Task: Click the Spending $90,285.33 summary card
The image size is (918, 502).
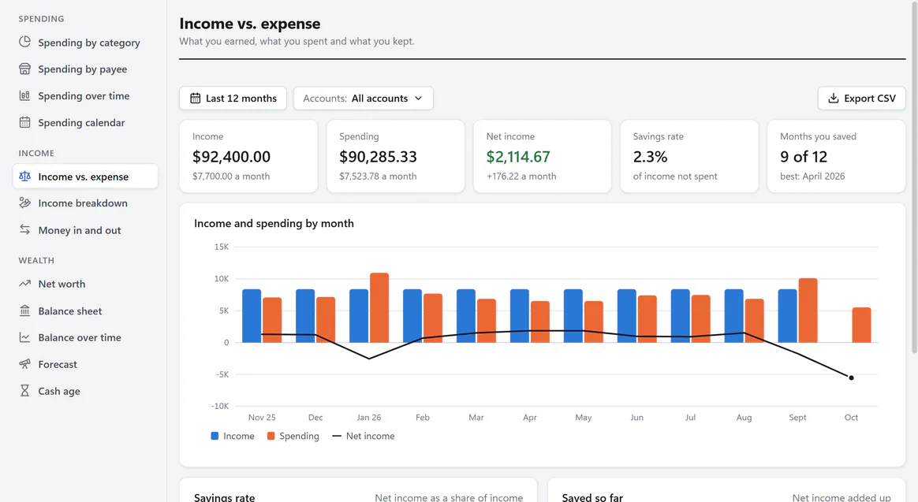Action: pos(395,156)
